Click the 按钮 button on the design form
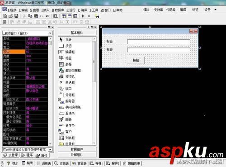 [136, 60]
